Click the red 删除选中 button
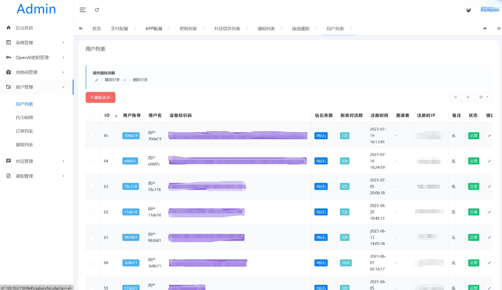502x290 pixels. pos(101,97)
